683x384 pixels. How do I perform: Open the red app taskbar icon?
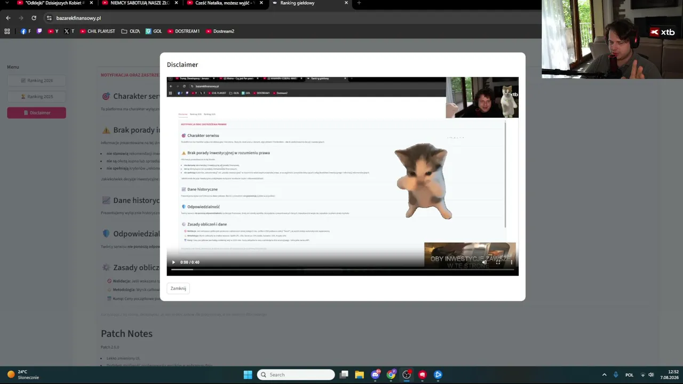pos(422,374)
